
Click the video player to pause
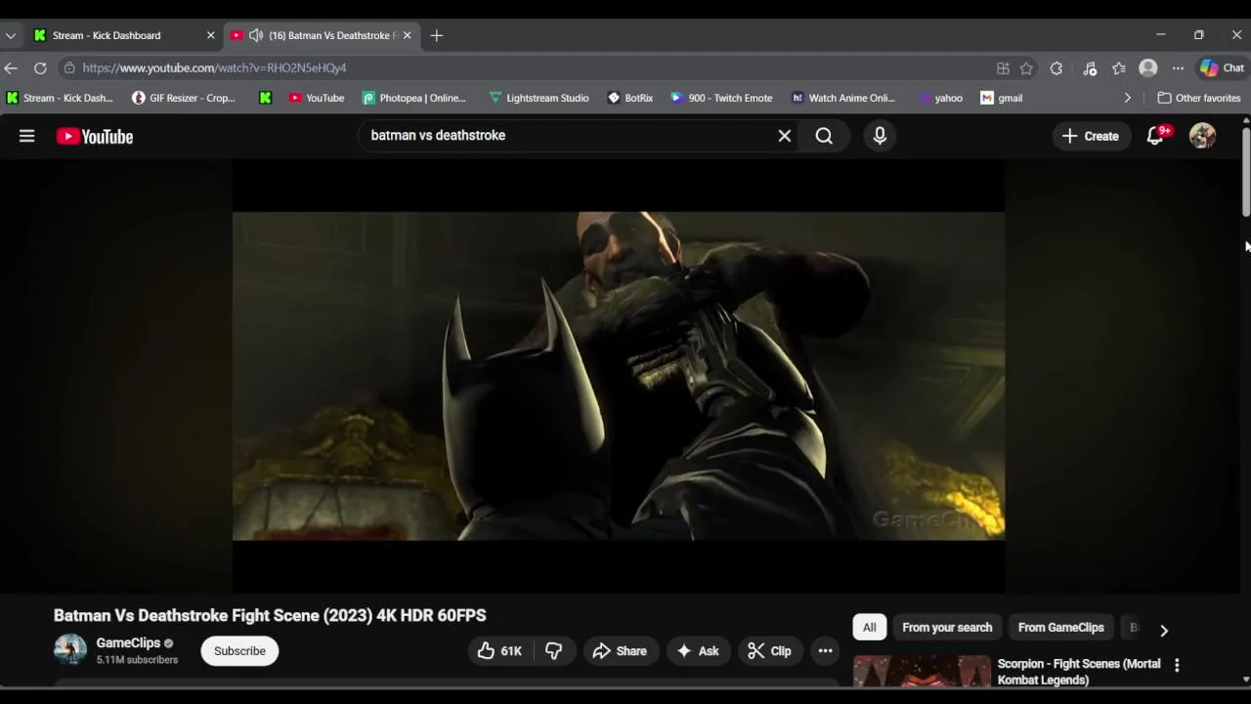[619, 376]
